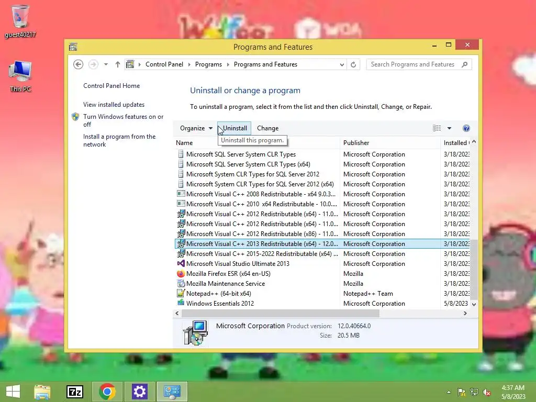Screen dimensions: 536x402
Task: Open the Windows Start button
Action: click(x=13, y=392)
